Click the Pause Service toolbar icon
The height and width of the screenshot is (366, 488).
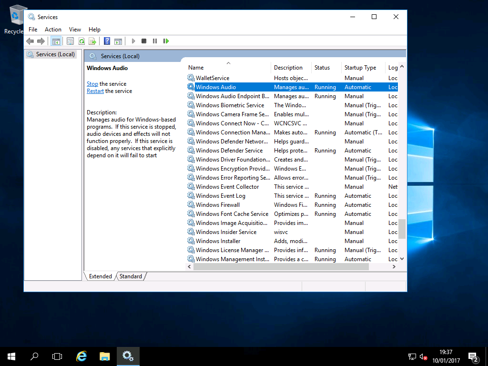coord(155,41)
